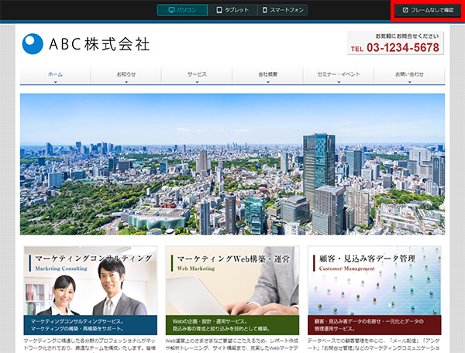Click the monitor icon in the パソコン button
465x353 pixels.
point(171,10)
